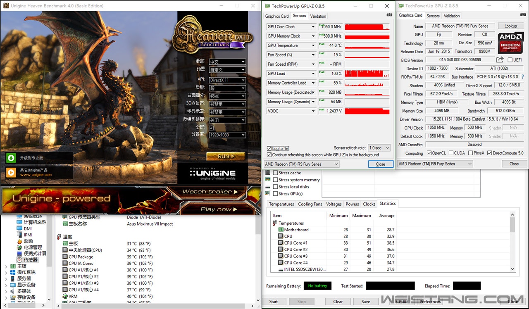
Task: Click the Start button in stability test
Action: [x=274, y=302]
